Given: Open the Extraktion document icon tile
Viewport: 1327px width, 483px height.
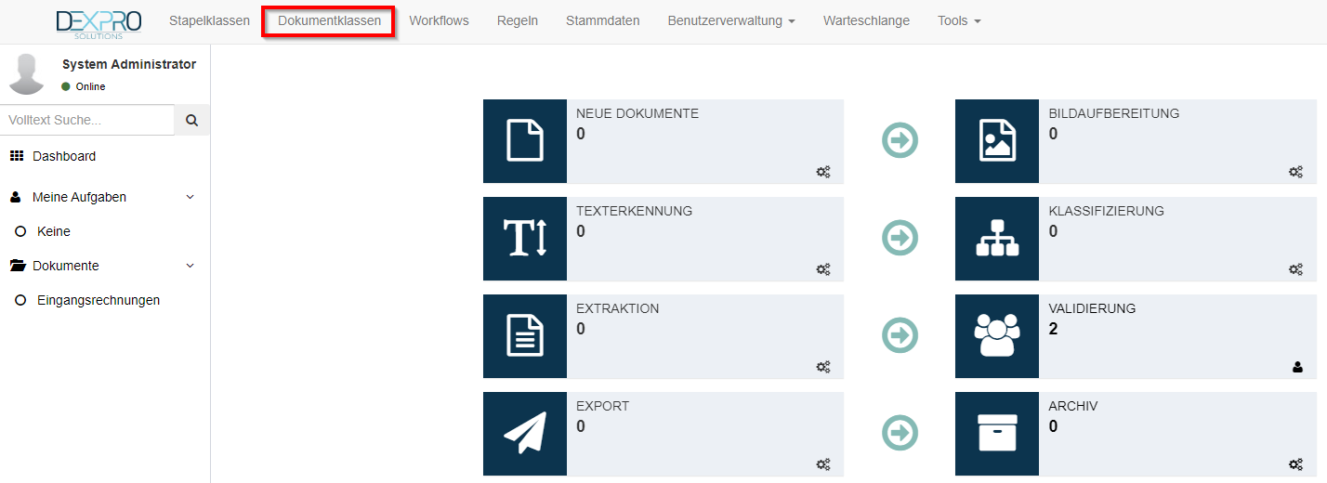Looking at the screenshot, I should pos(524,336).
